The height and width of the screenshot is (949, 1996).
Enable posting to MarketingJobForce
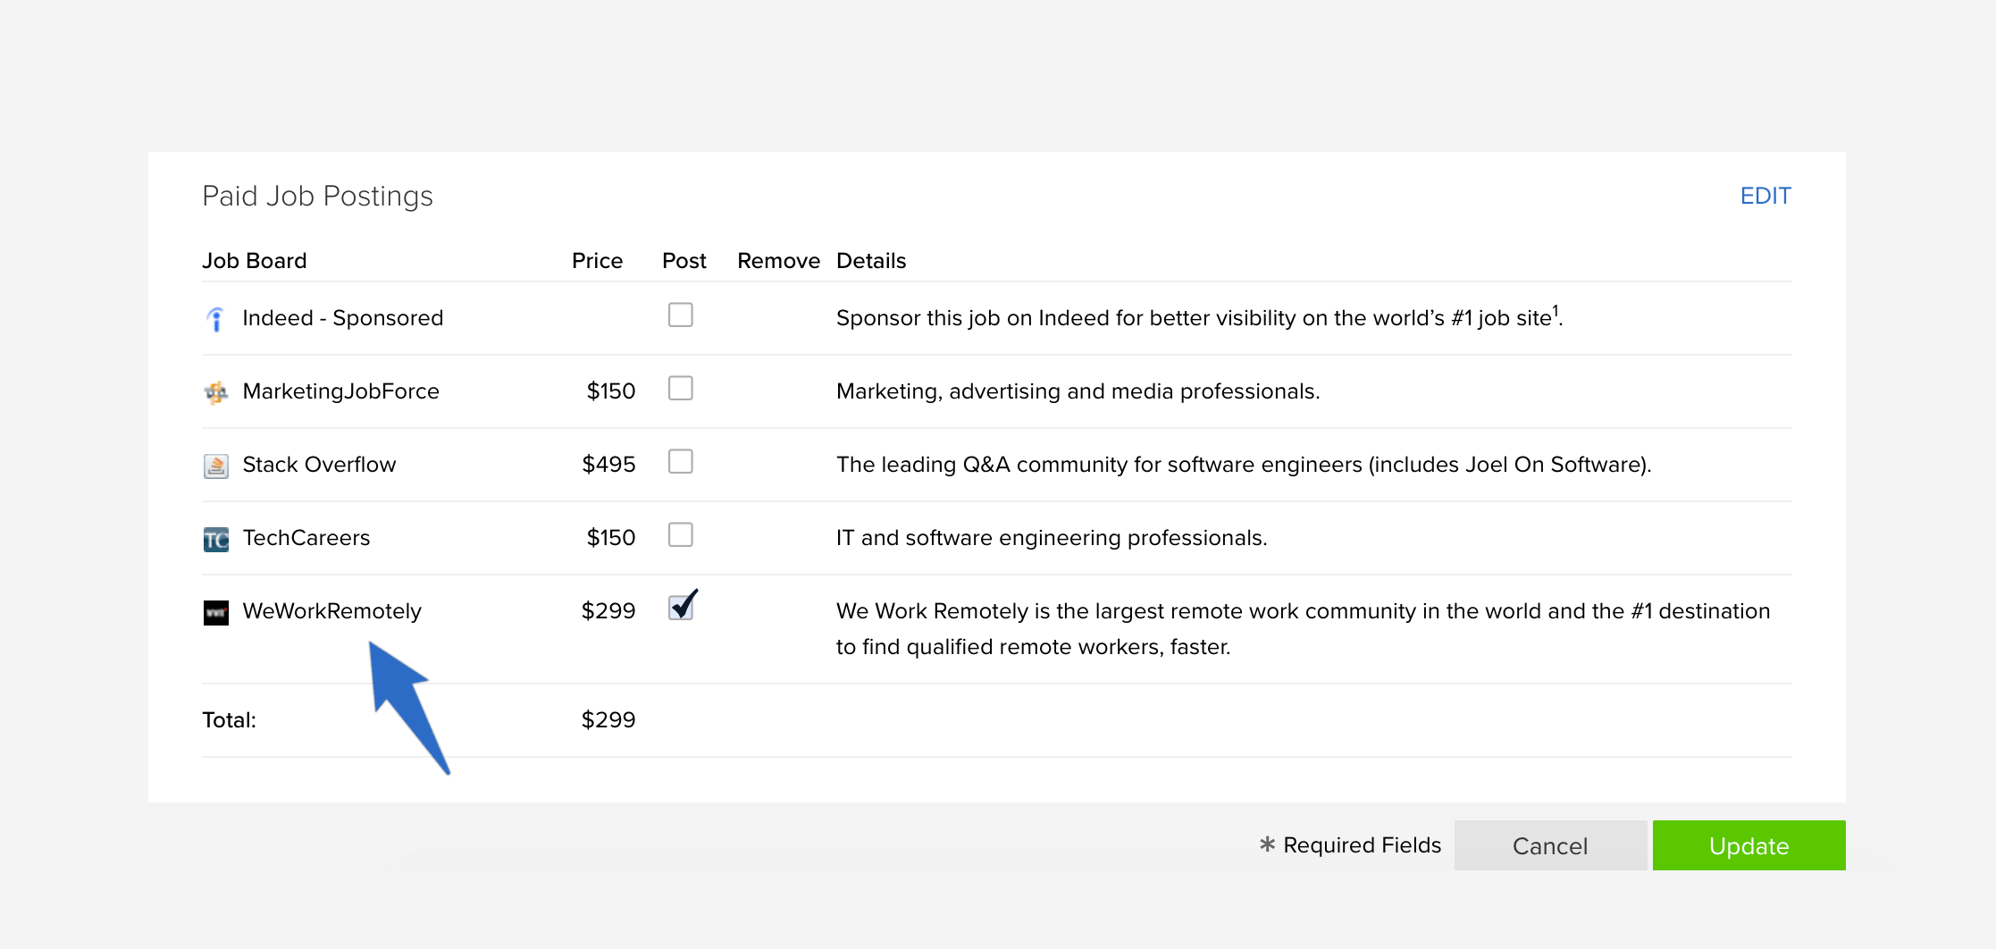point(680,388)
